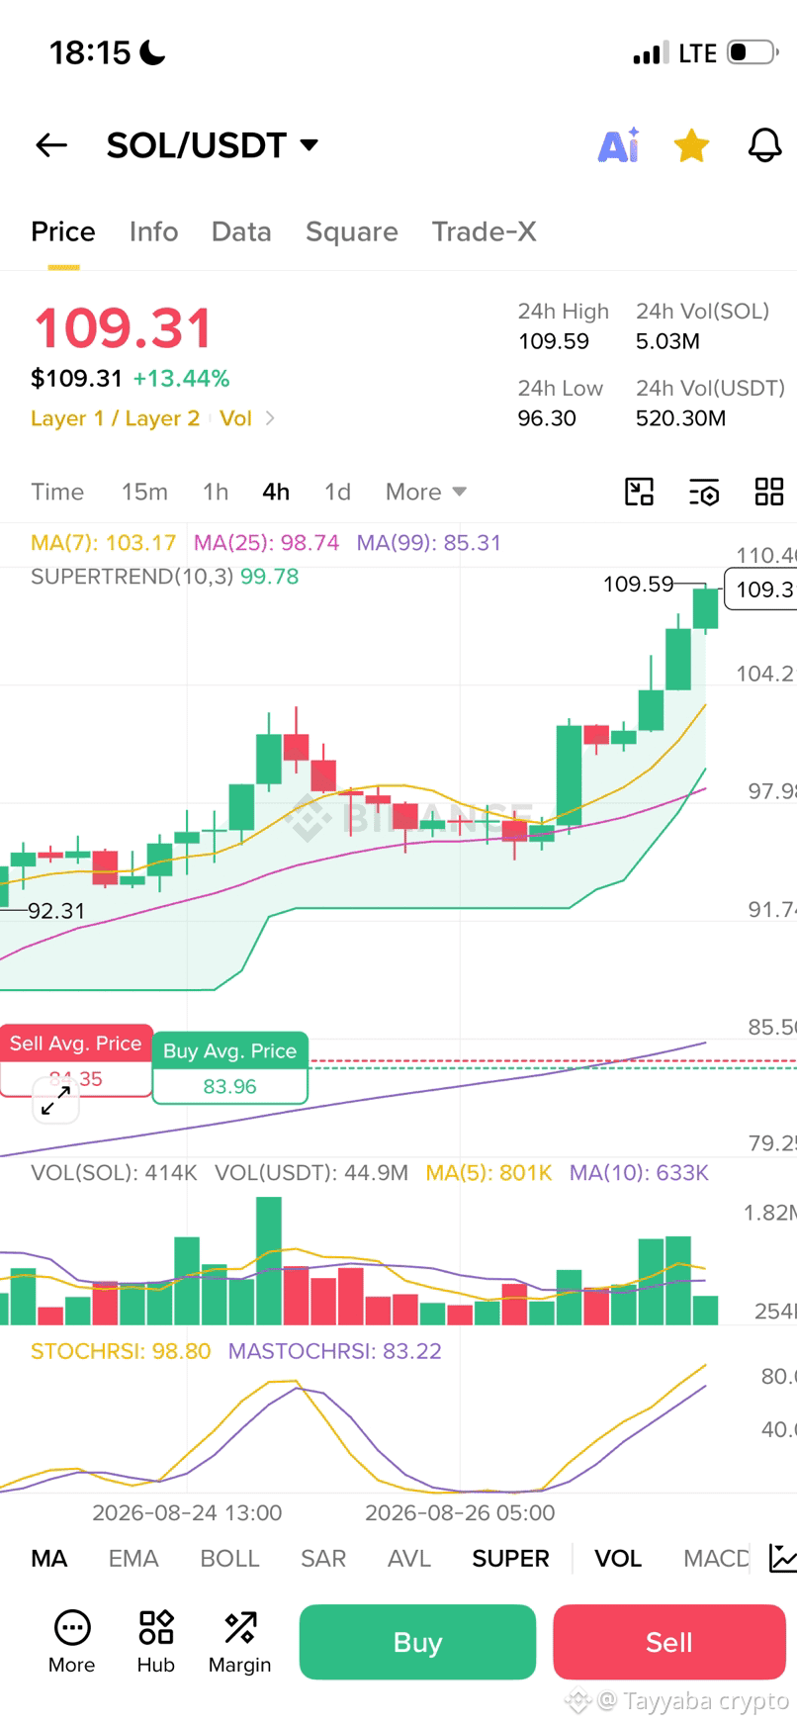The image size is (797, 1725).
Task: Switch to the Trade-X tab
Action: [484, 231]
